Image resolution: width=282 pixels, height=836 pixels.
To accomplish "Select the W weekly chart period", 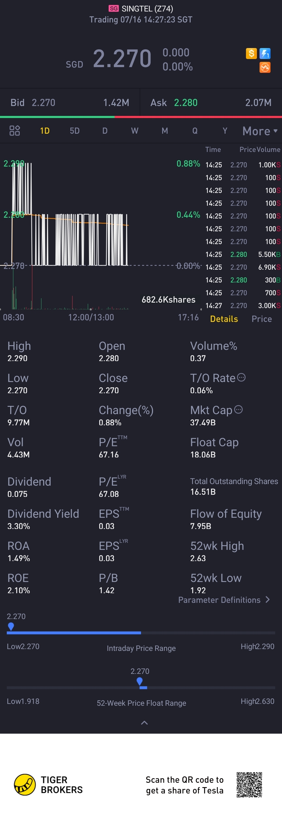I will [135, 131].
